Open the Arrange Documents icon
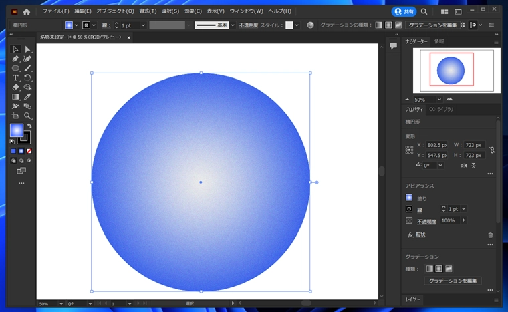The width and height of the screenshot is (508, 312). point(444,11)
